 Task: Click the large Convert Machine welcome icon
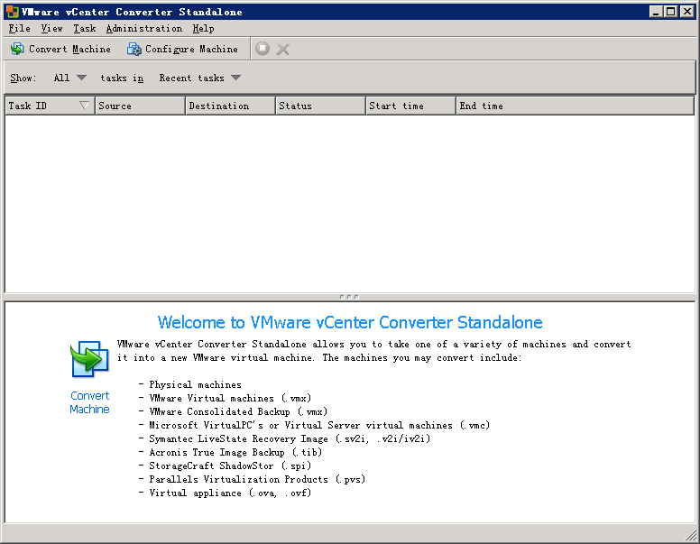pyautogui.click(x=89, y=359)
